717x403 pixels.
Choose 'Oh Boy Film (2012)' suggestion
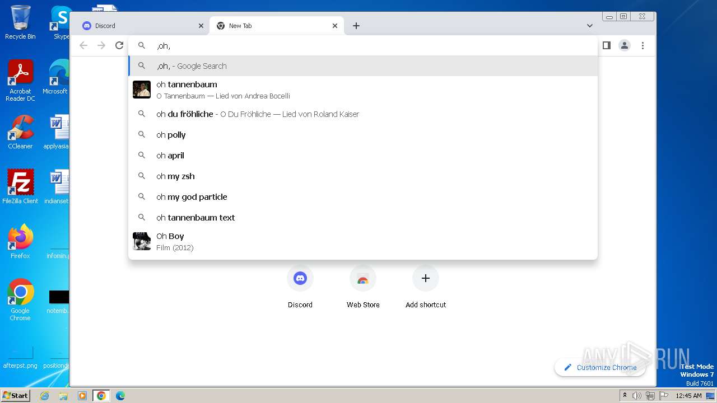click(x=363, y=241)
